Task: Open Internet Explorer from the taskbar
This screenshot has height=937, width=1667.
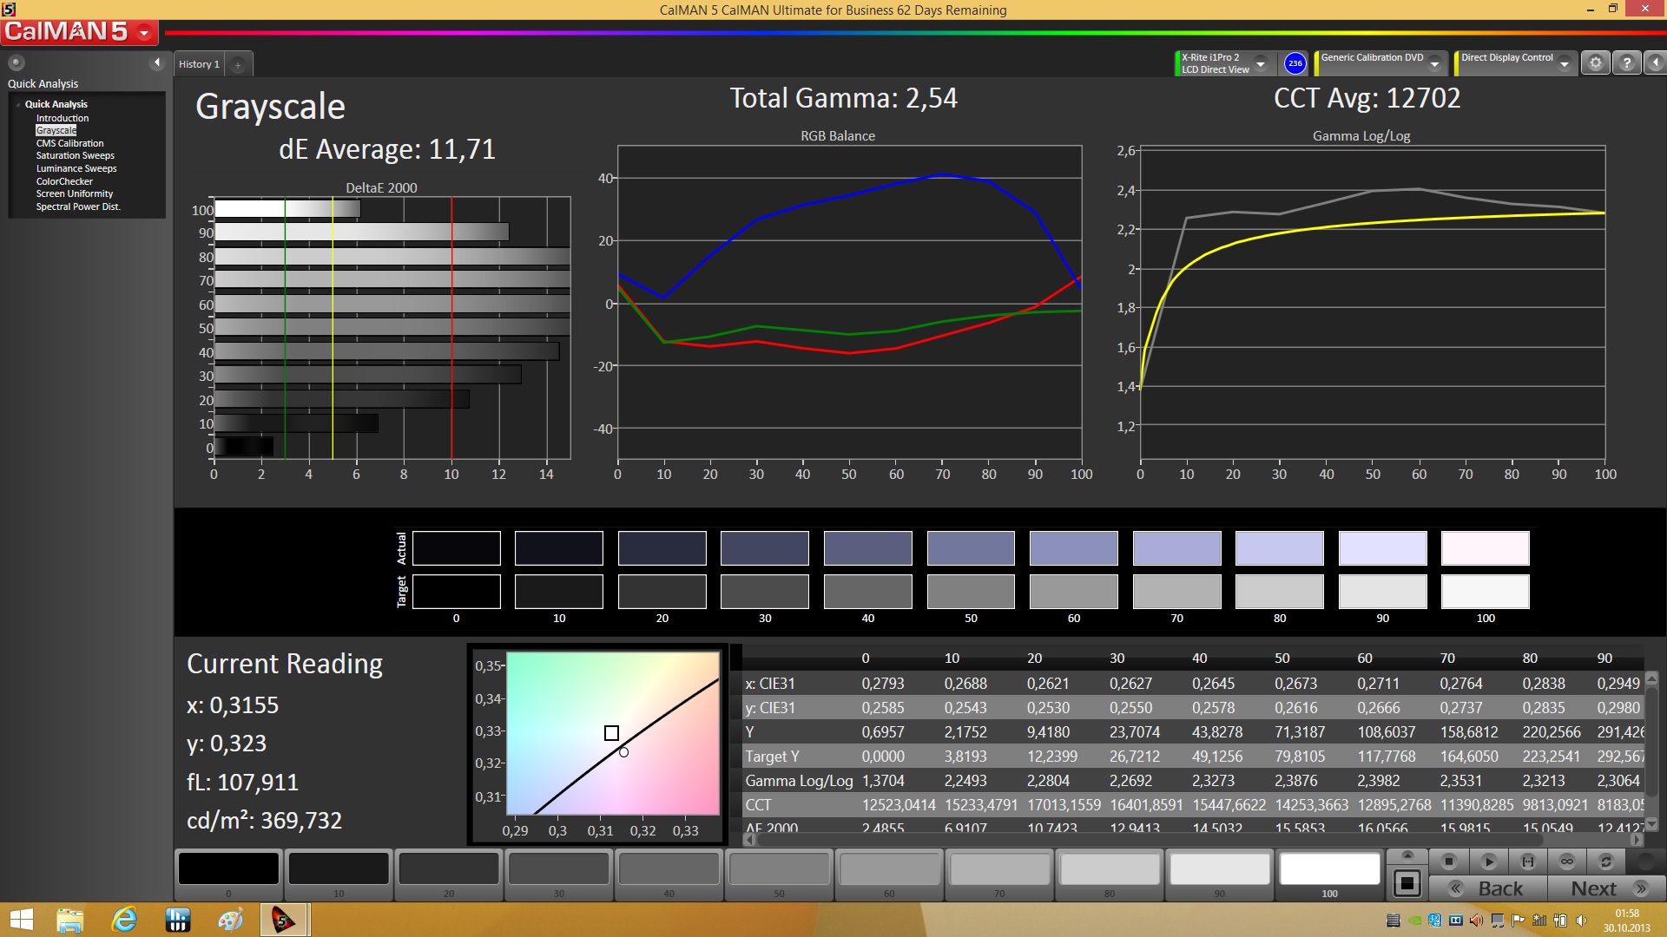Action: pyautogui.click(x=124, y=920)
